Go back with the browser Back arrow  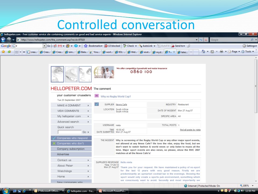pyautogui.click(x=3, y=40)
